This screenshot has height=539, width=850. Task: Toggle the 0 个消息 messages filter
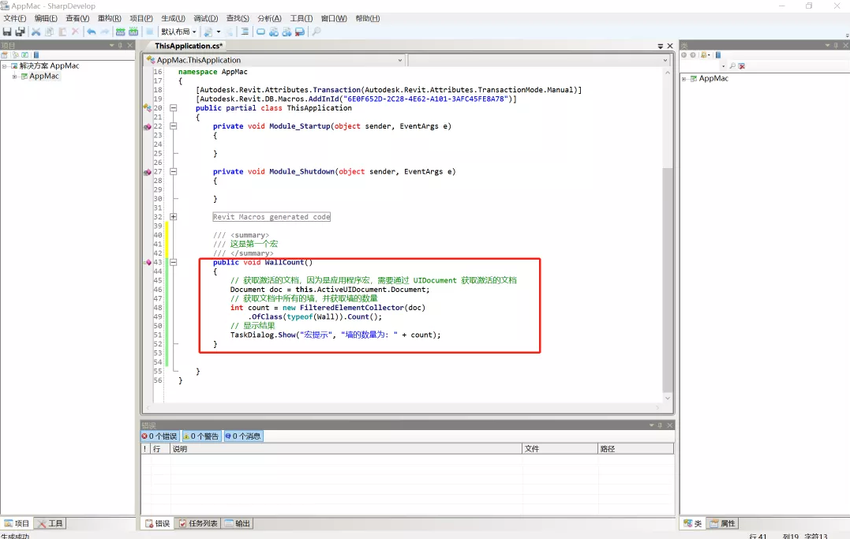(x=243, y=436)
